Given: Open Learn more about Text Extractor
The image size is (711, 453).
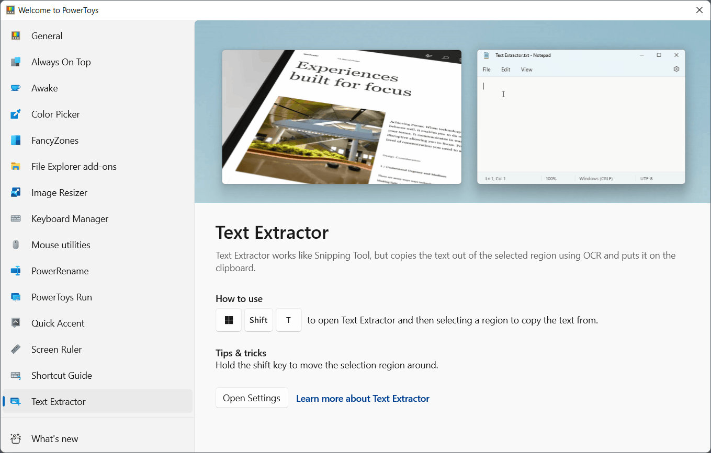Looking at the screenshot, I should [363, 398].
